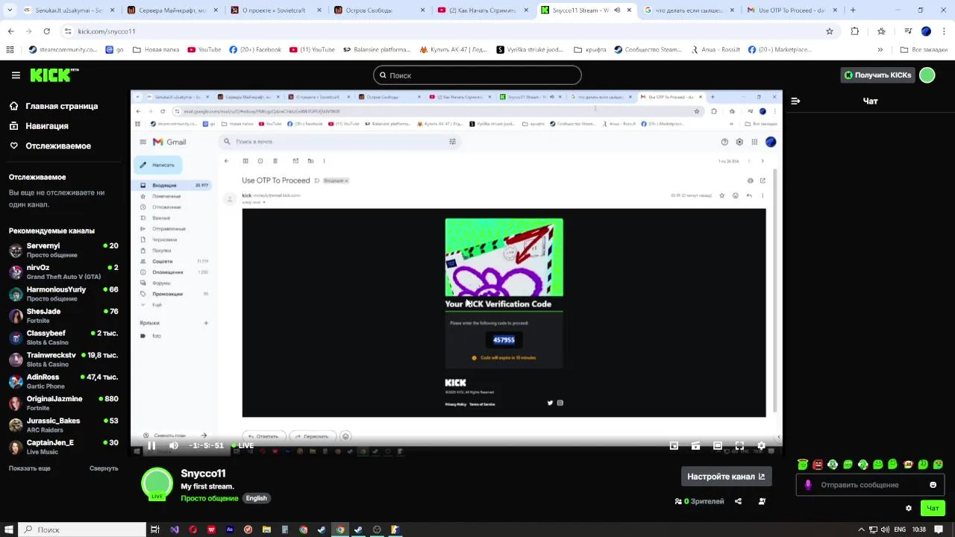Screen dimensions: 955x537
Task: Open File Explorer from the taskbar
Action: click(266, 530)
